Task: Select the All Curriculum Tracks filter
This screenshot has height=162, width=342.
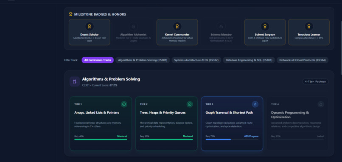Action: point(98,60)
